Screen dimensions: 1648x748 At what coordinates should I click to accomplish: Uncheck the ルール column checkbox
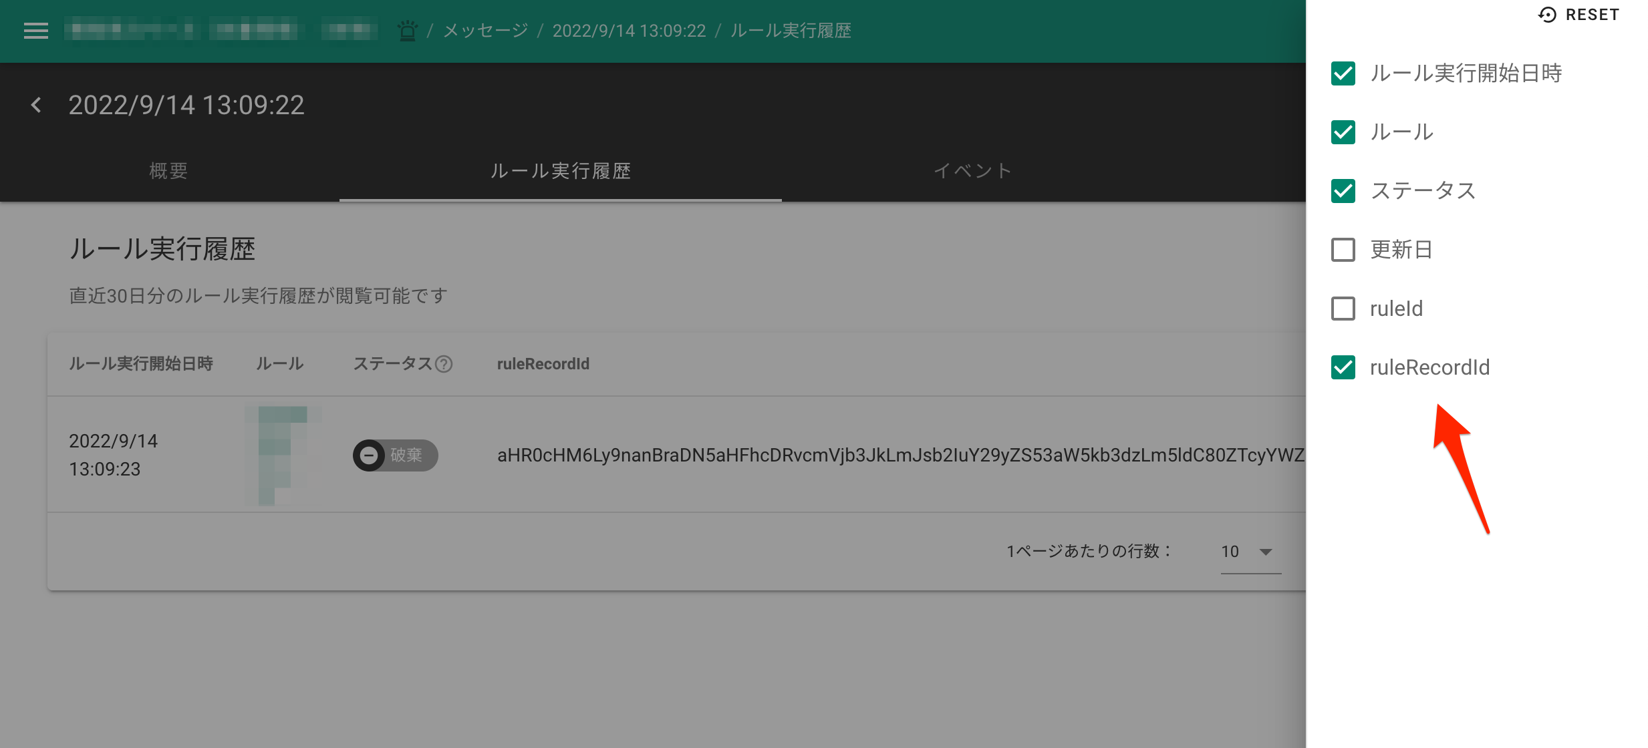click(x=1343, y=132)
